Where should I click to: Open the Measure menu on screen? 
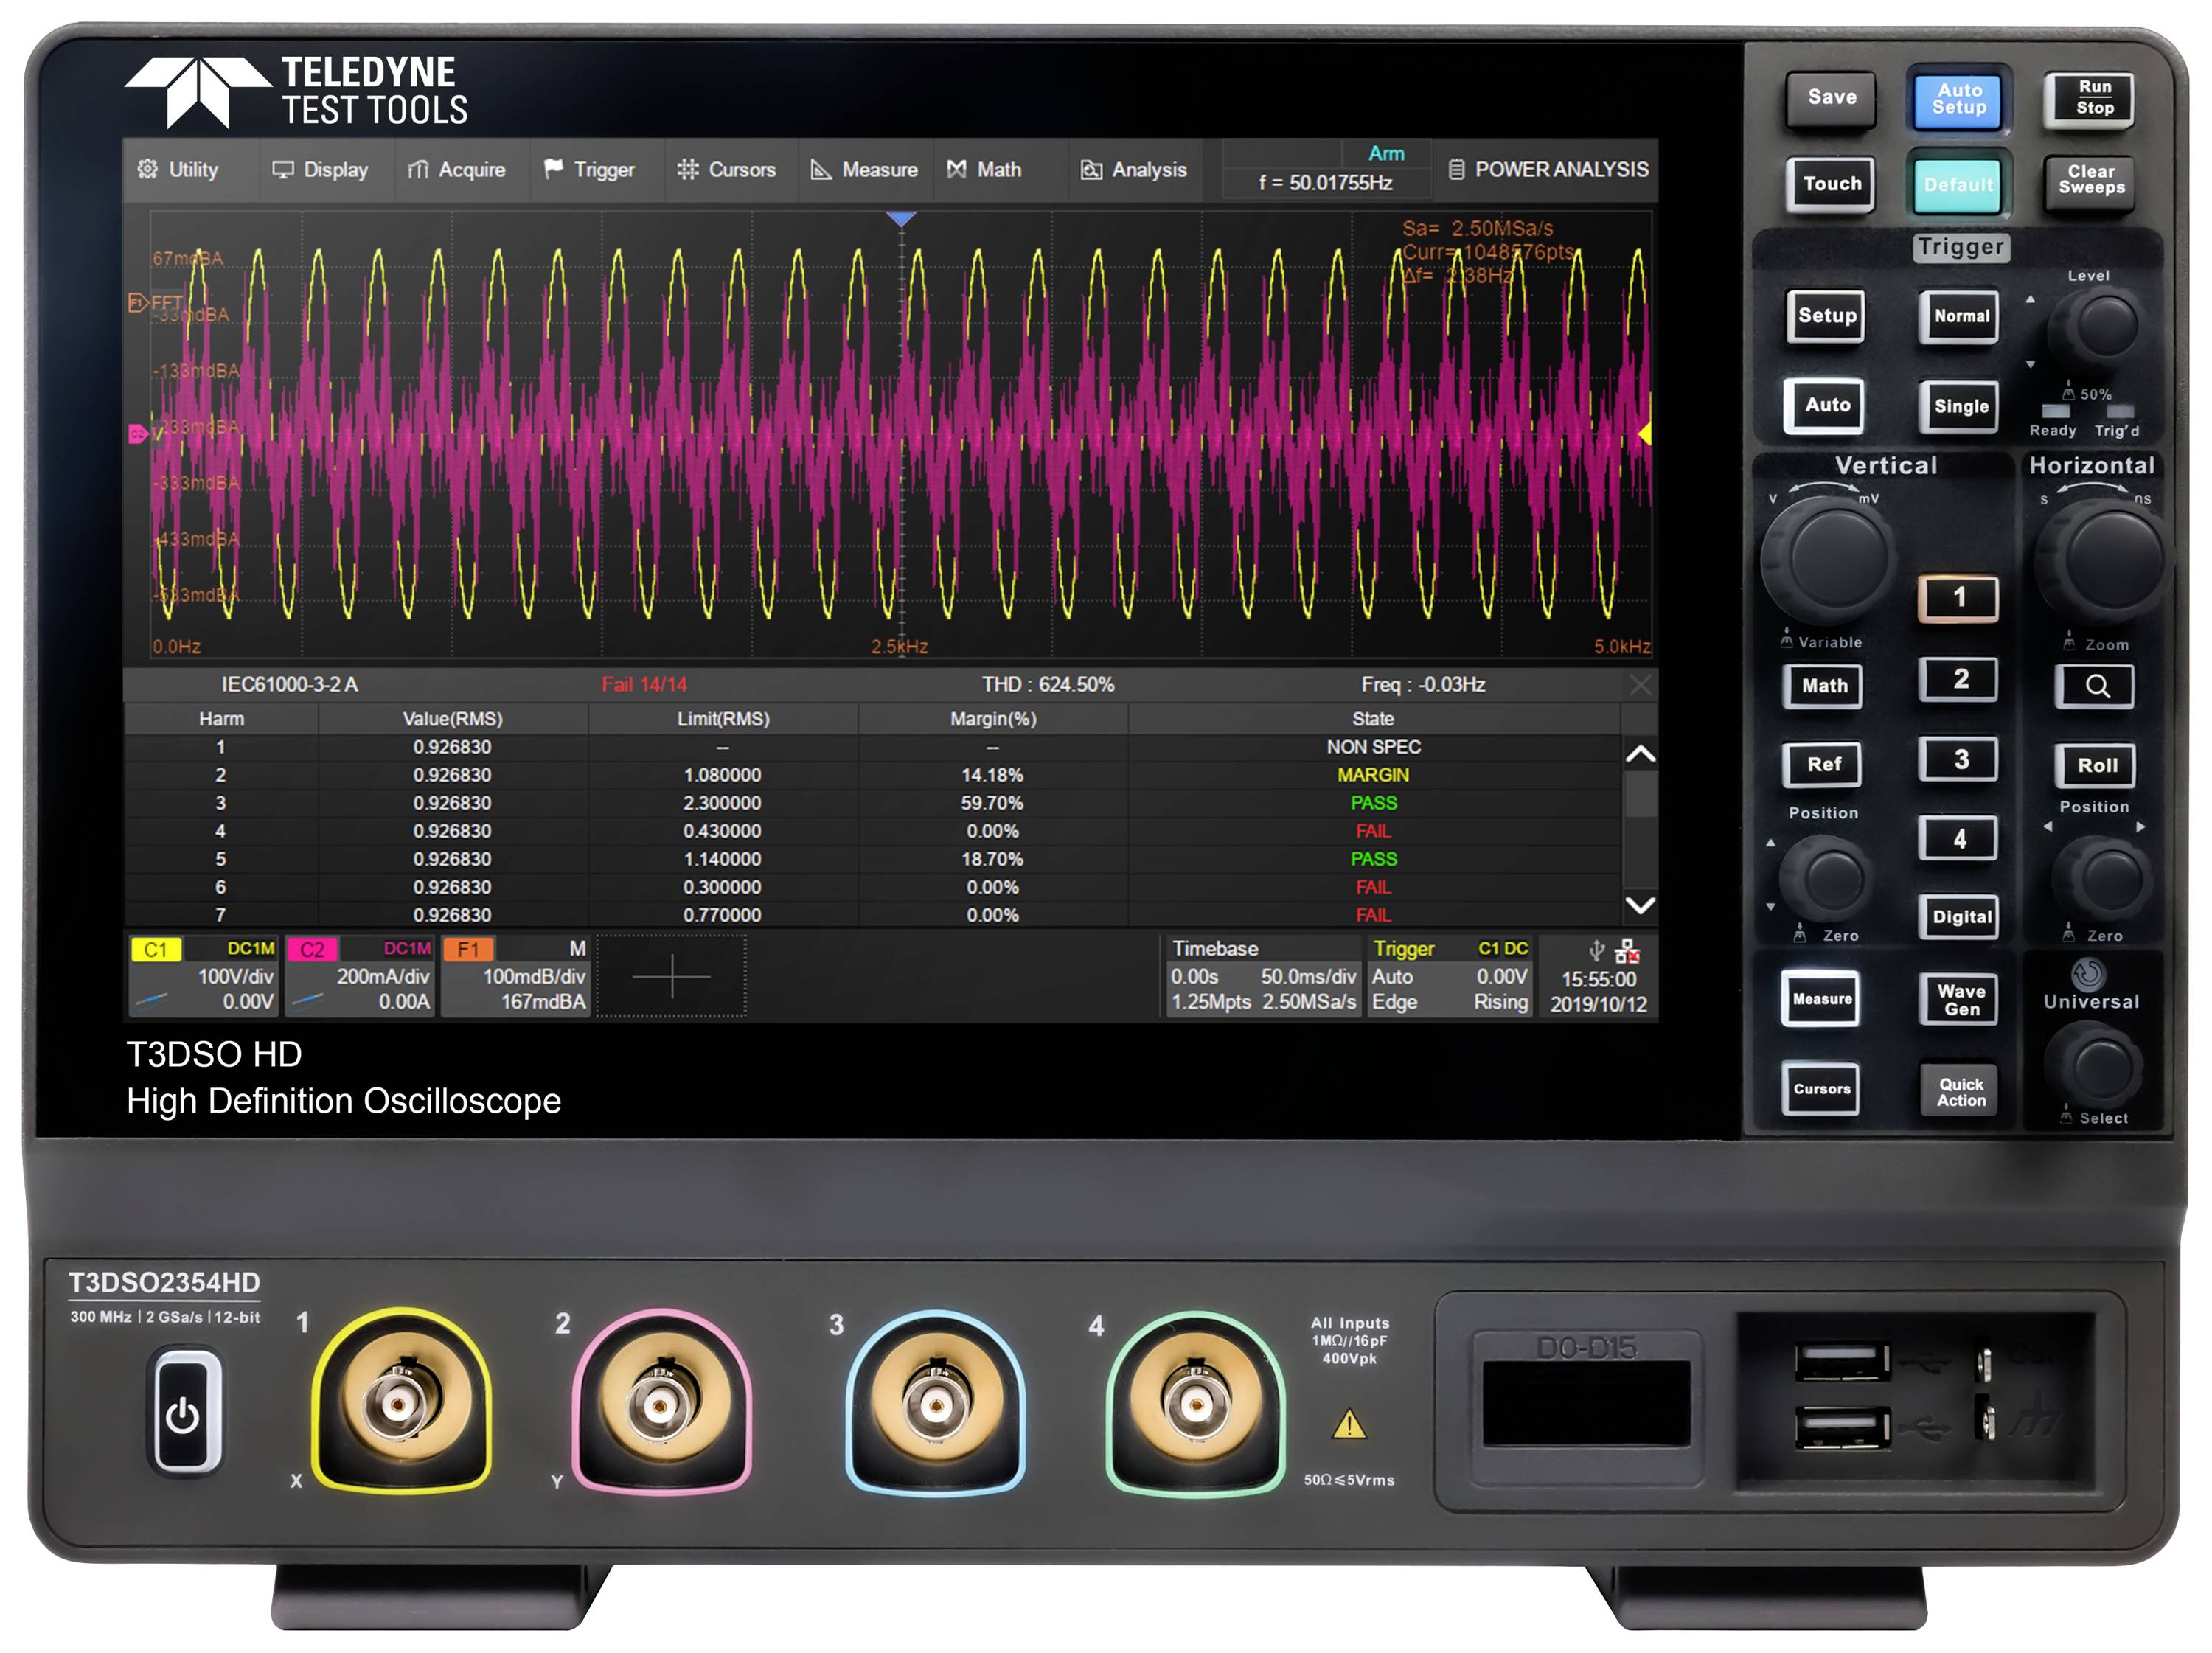click(x=864, y=170)
